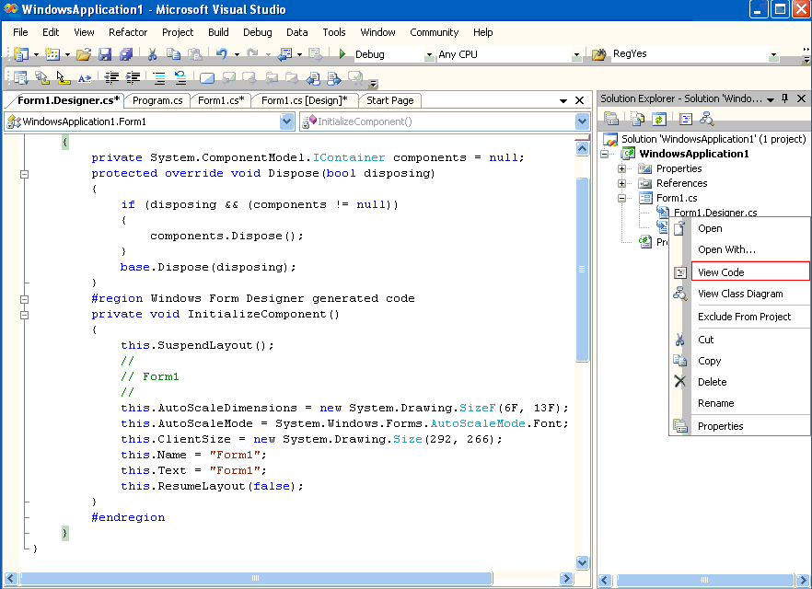Expand the References node in Solution Explorer
812x589 pixels.
pos(622,183)
